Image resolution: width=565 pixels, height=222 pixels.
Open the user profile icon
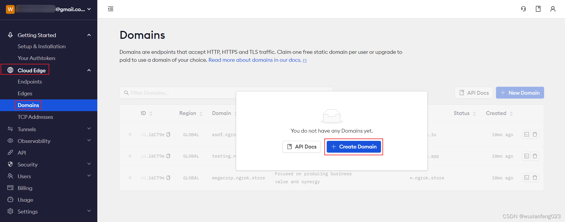tap(553, 9)
